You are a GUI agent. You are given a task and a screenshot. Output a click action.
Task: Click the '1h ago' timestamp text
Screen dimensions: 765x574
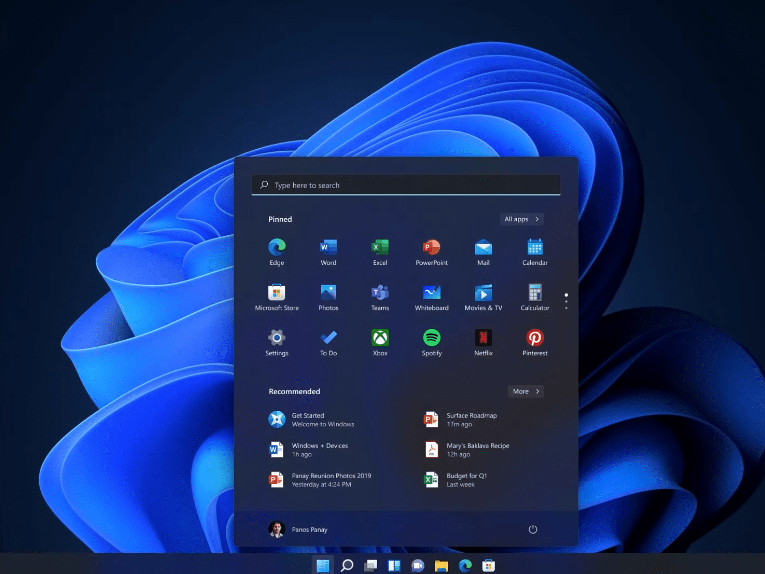[x=301, y=454]
